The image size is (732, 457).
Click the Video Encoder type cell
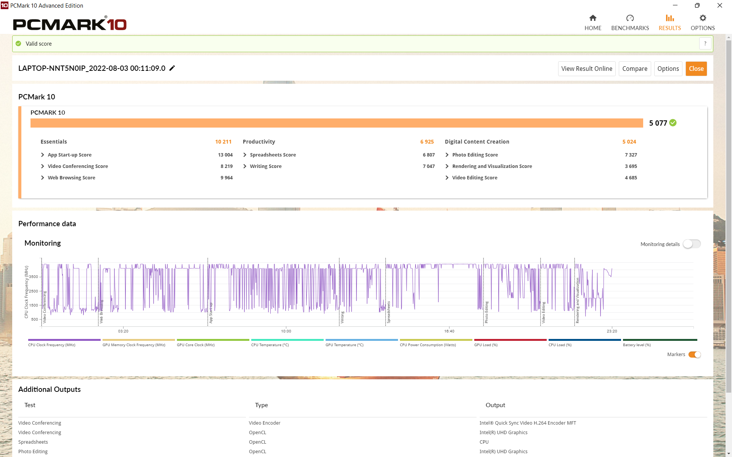(265, 423)
